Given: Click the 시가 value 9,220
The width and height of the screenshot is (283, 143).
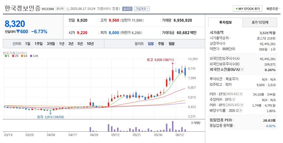Looking at the screenshot, I should 82,33.
